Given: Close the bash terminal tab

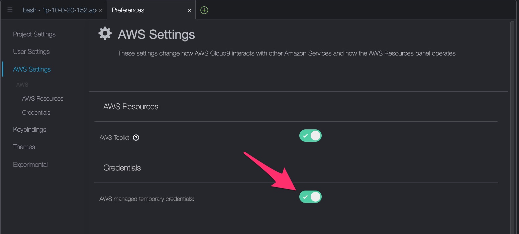Looking at the screenshot, I should [101, 10].
